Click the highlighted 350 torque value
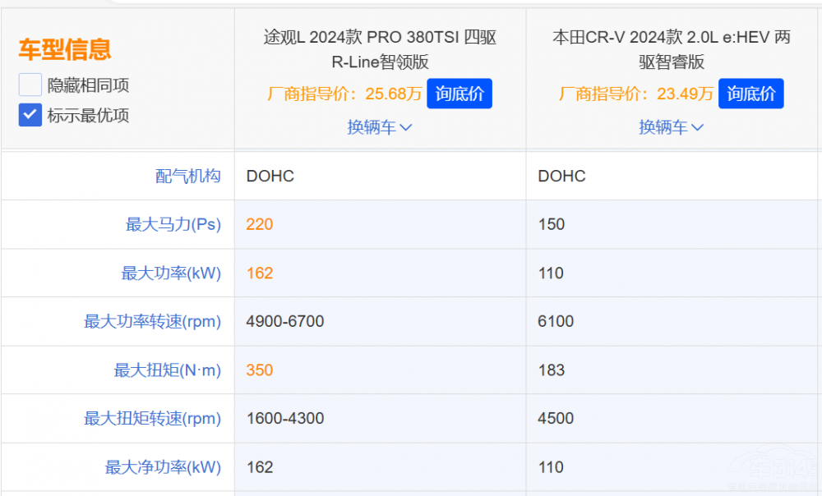 (259, 370)
